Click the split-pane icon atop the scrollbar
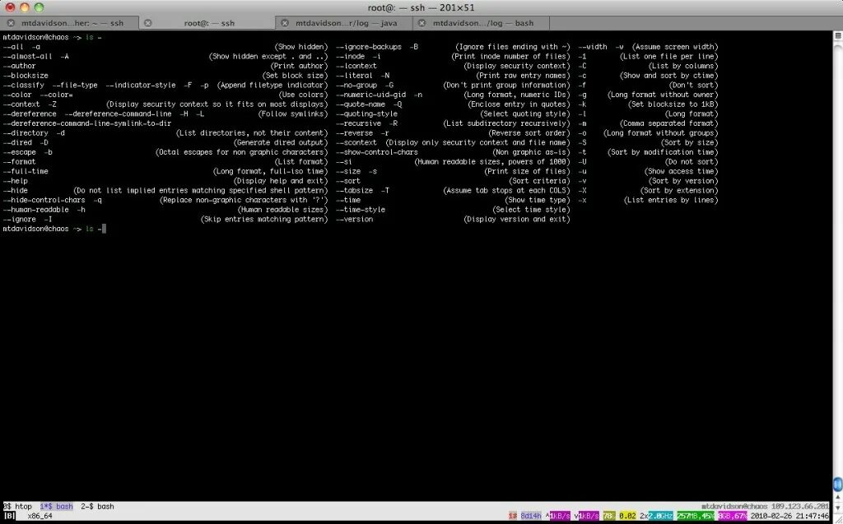The image size is (843, 524). pos(837,35)
